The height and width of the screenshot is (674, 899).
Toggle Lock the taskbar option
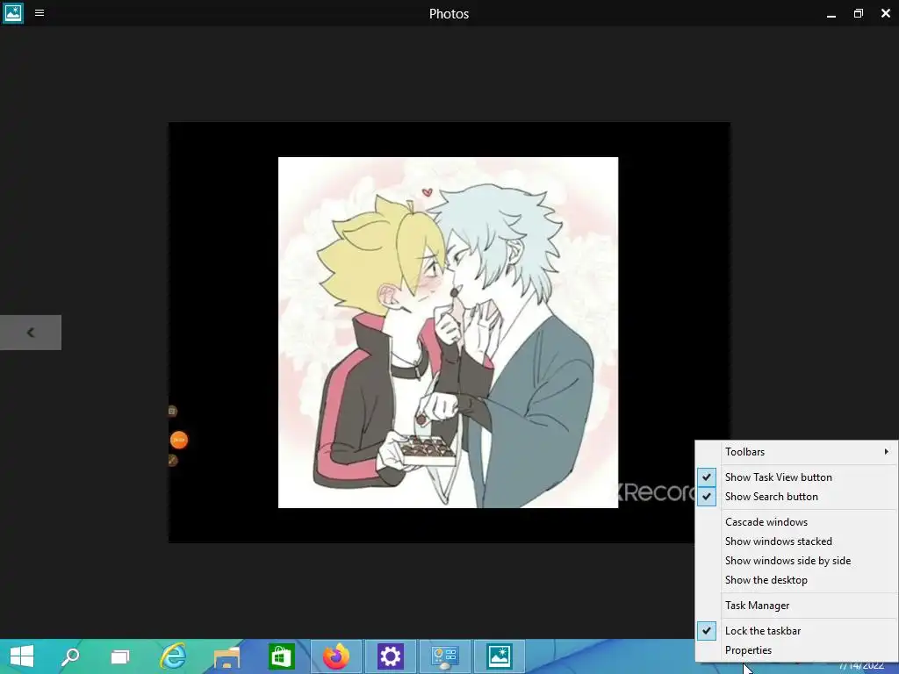pos(796,630)
